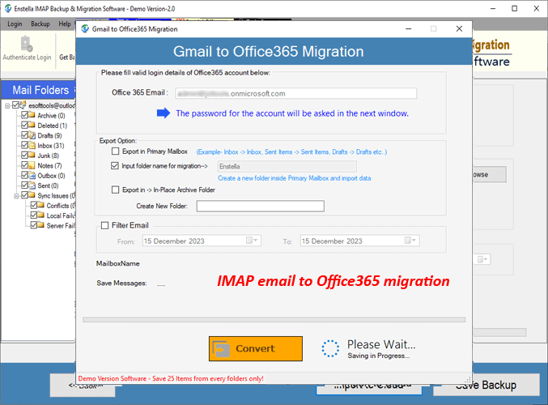Click the Demo Version Software status message

171,378
